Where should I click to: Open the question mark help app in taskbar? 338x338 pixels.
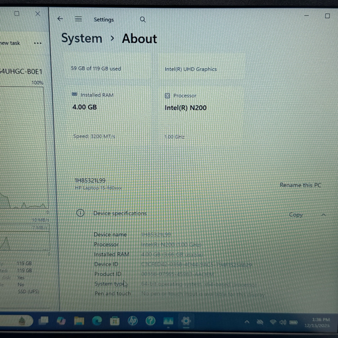tap(150, 321)
